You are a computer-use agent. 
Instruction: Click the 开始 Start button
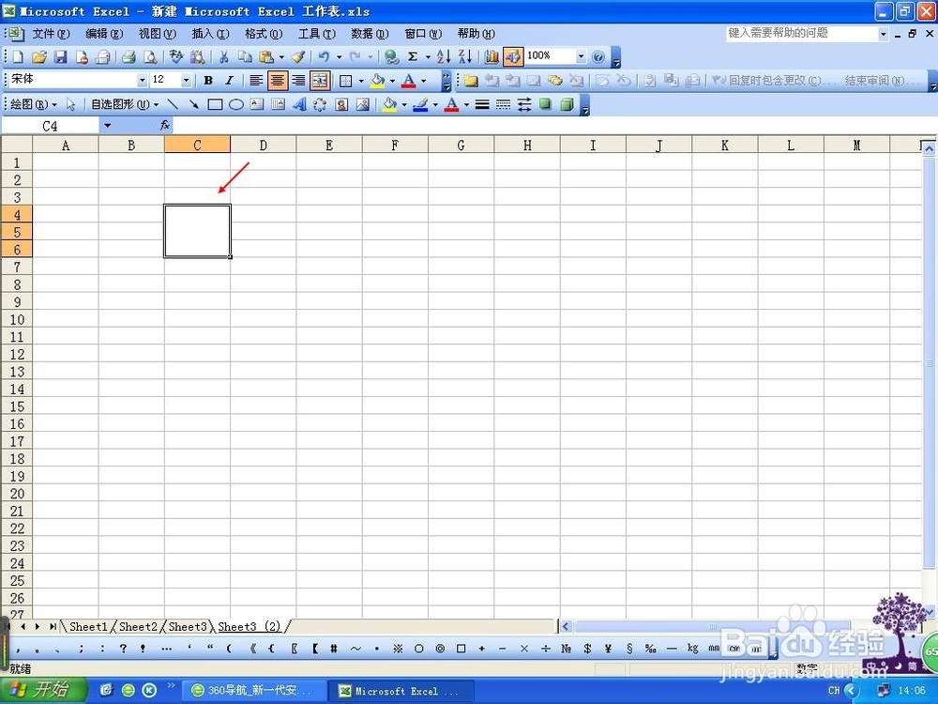[44, 690]
